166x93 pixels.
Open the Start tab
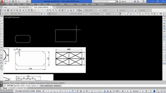(x=5, y=7)
